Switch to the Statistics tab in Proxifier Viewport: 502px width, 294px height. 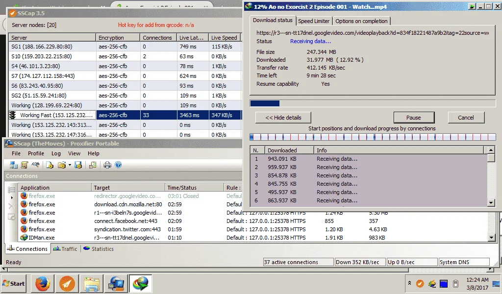click(99, 249)
